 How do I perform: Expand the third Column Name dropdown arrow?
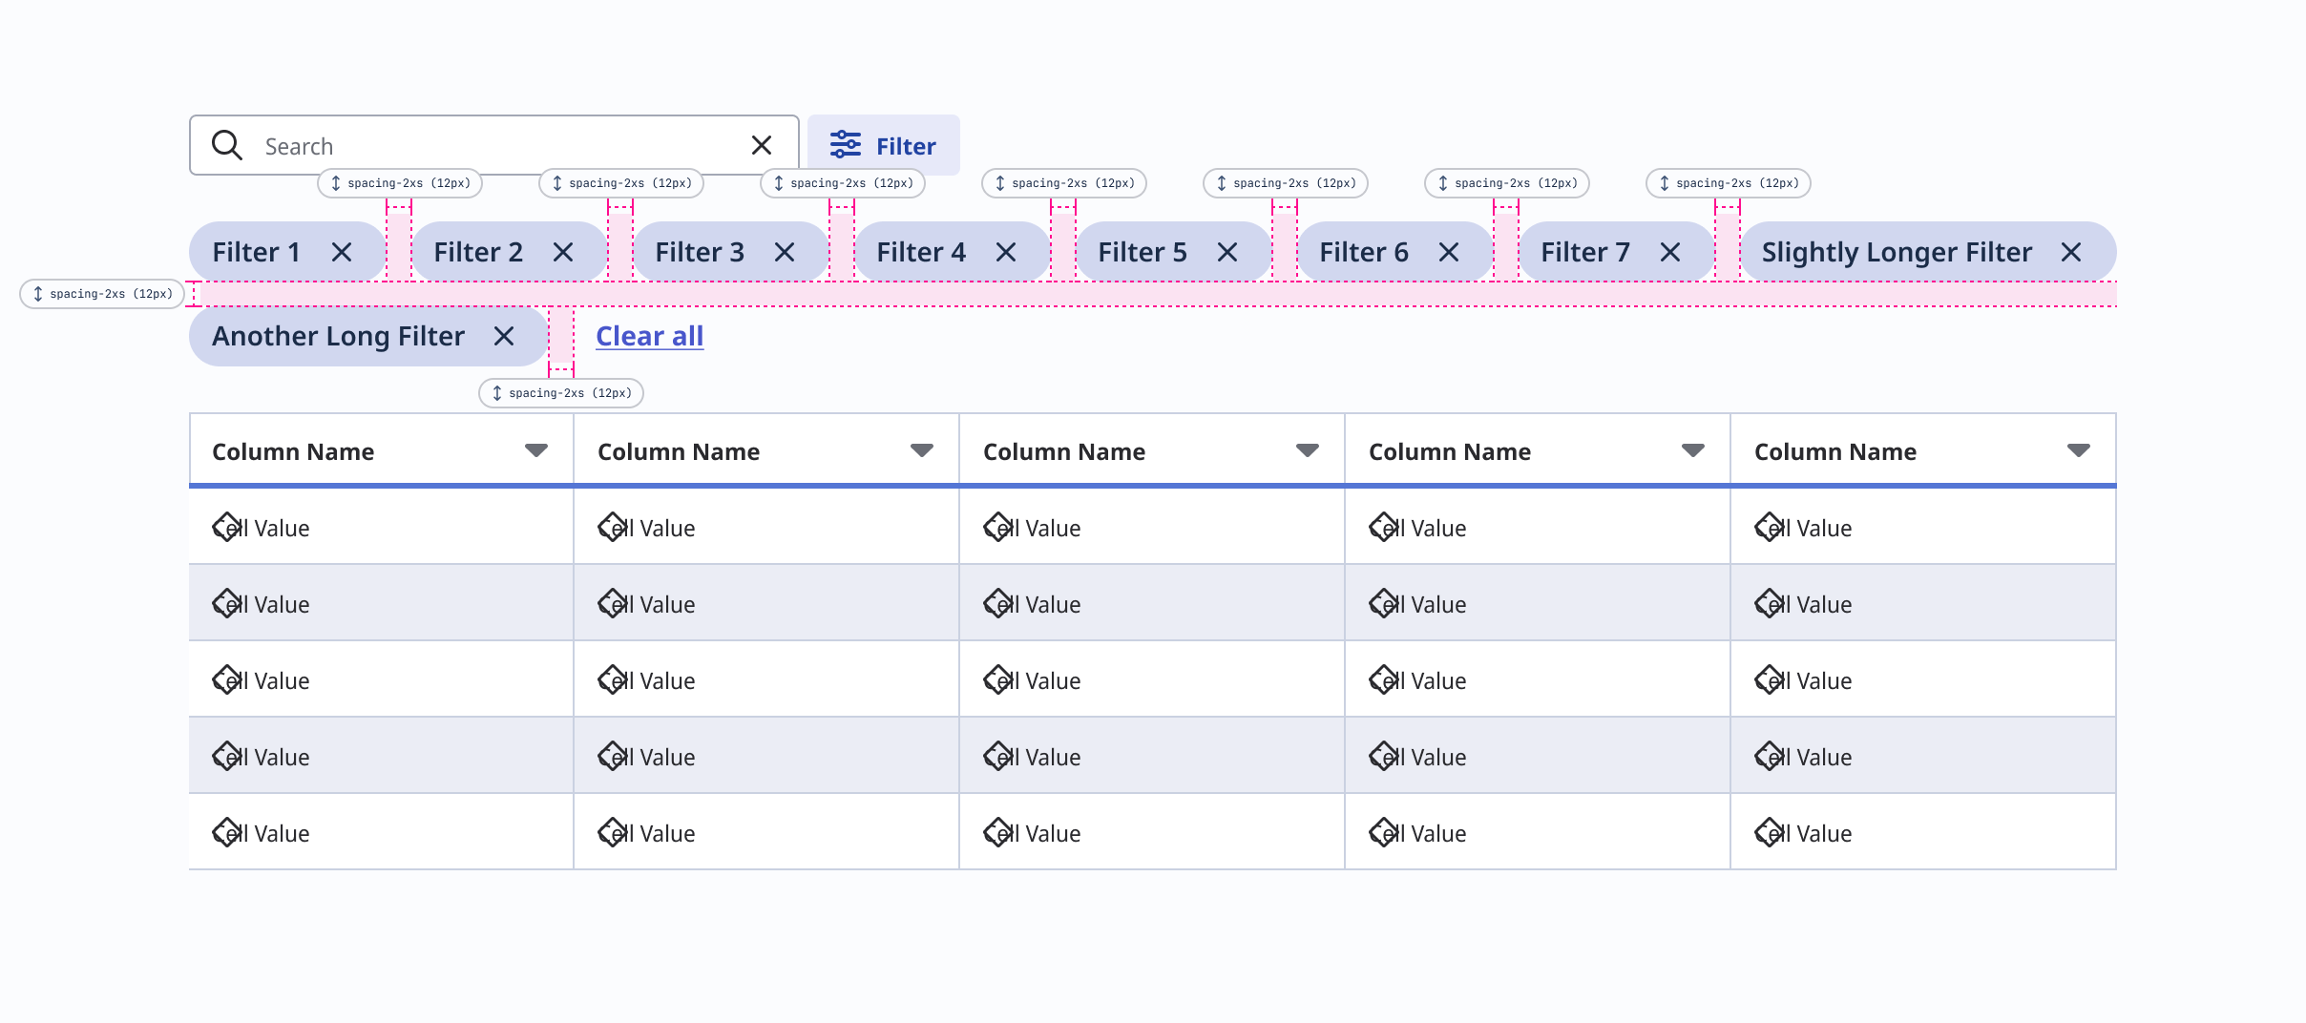click(1308, 450)
